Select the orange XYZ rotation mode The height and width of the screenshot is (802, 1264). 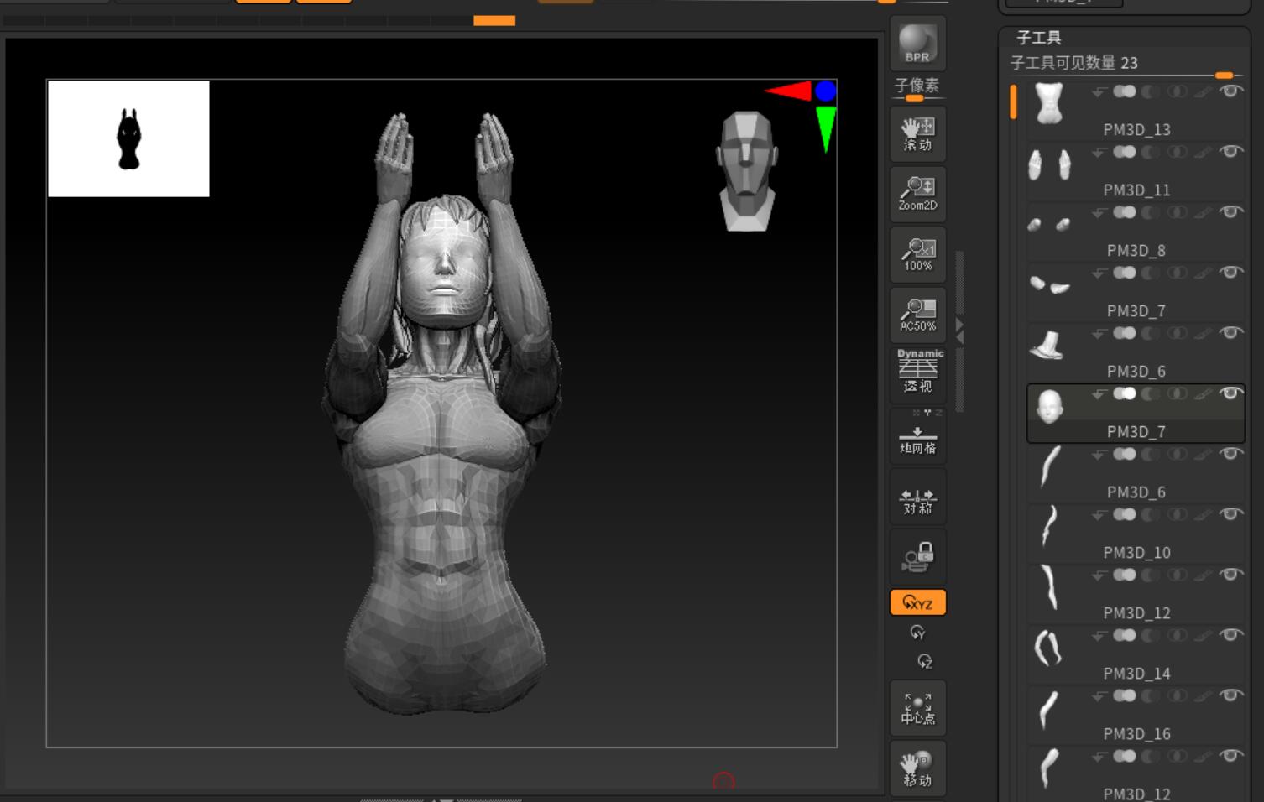point(917,602)
